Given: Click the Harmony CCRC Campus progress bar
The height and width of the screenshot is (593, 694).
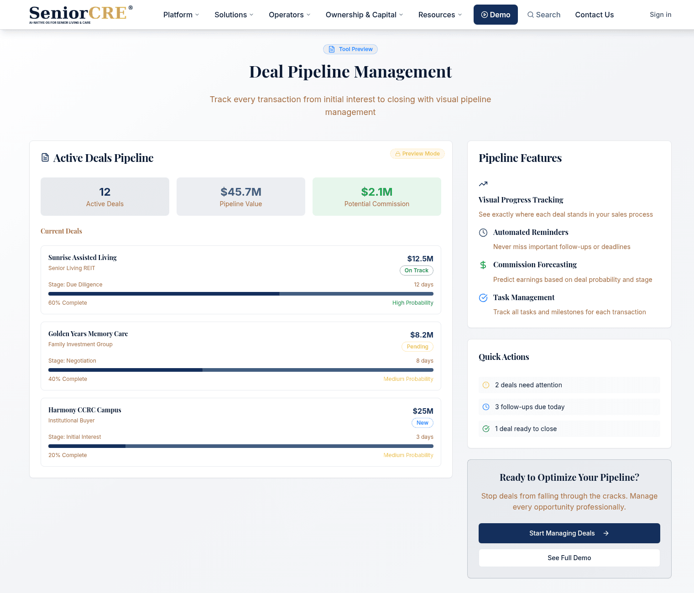Looking at the screenshot, I should pyautogui.click(x=241, y=446).
